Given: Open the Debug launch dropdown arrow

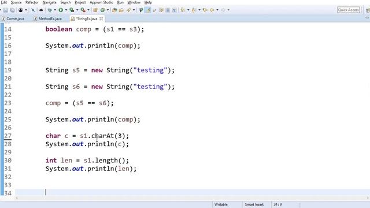Looking at the screenshot, I should (x=55, y=10).
